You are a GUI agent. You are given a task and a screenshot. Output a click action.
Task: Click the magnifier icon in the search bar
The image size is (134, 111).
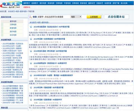30,17
